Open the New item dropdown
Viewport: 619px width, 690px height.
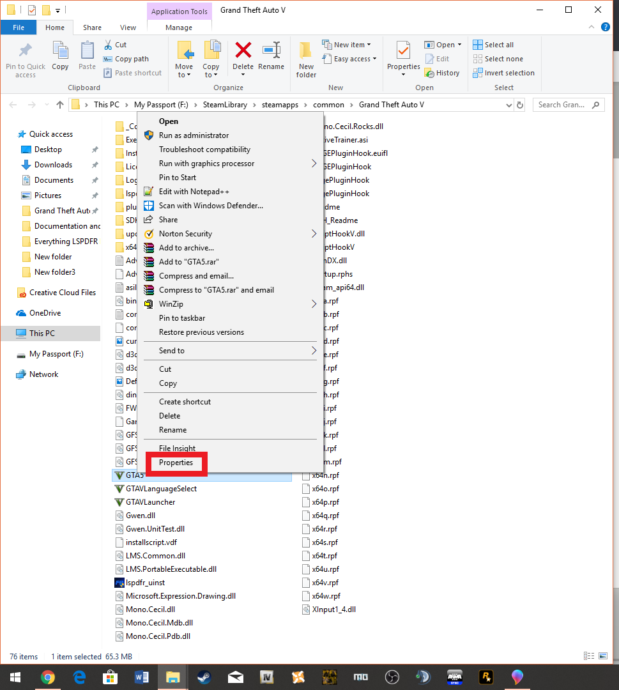347,45
